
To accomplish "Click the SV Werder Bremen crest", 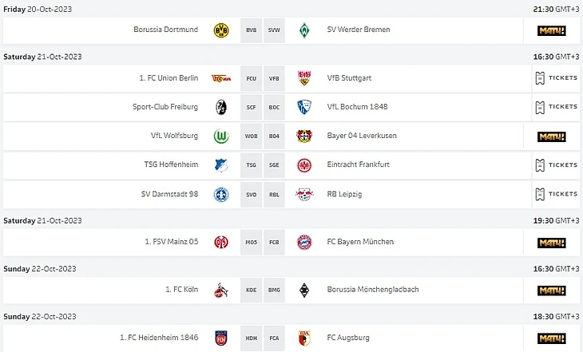I will pos(303,30).
